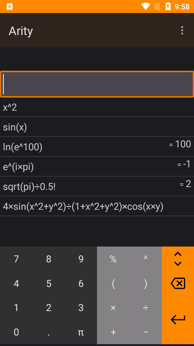Image resolution: width=194 pixels, height=346 pixels.
Task: Insert the pi symbol key
Action: [81, 332]
